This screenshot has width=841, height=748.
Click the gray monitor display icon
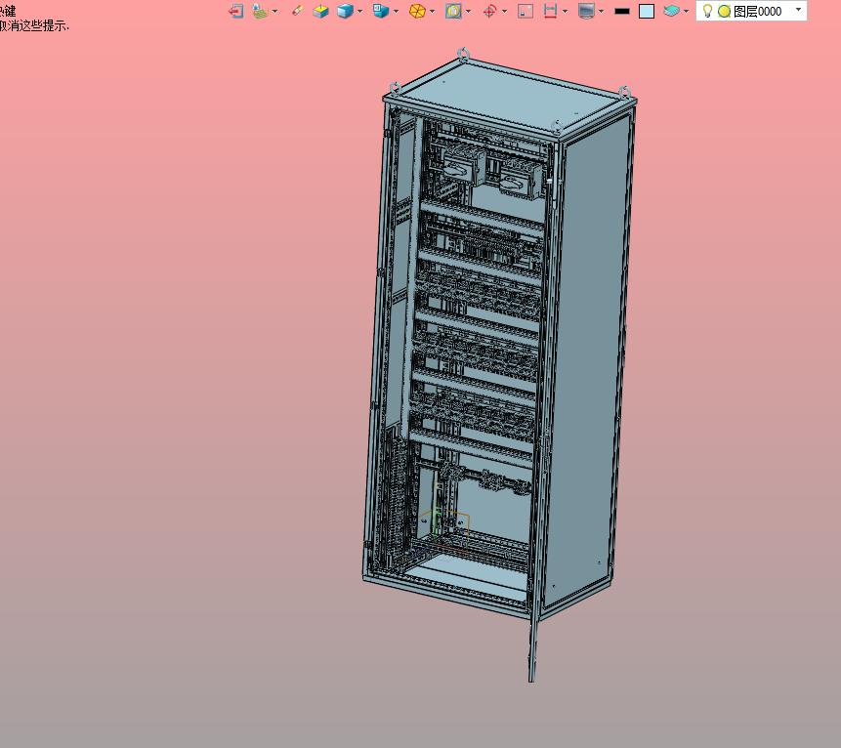pos(586,11)
